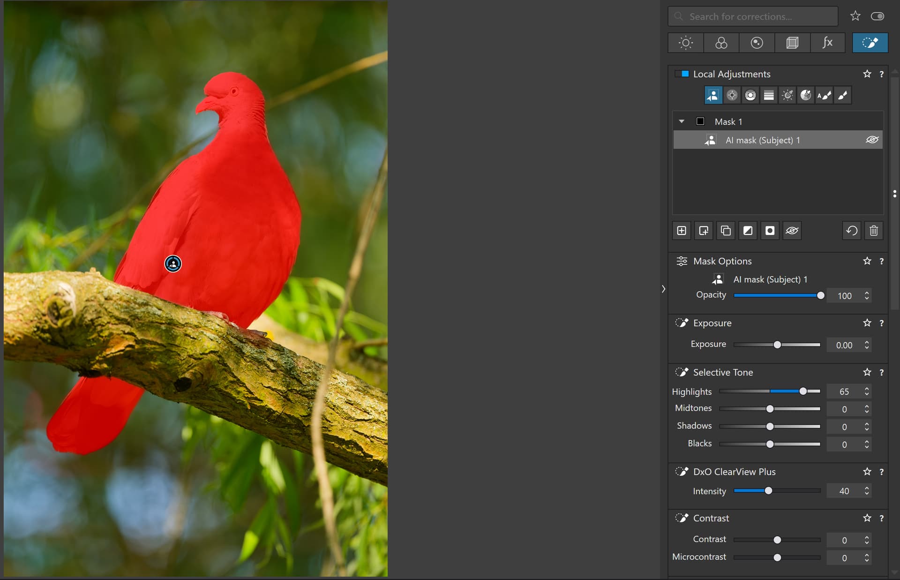Duplicate the selected mask
This screenshot has width=900, height=580.
click(726, 231)
